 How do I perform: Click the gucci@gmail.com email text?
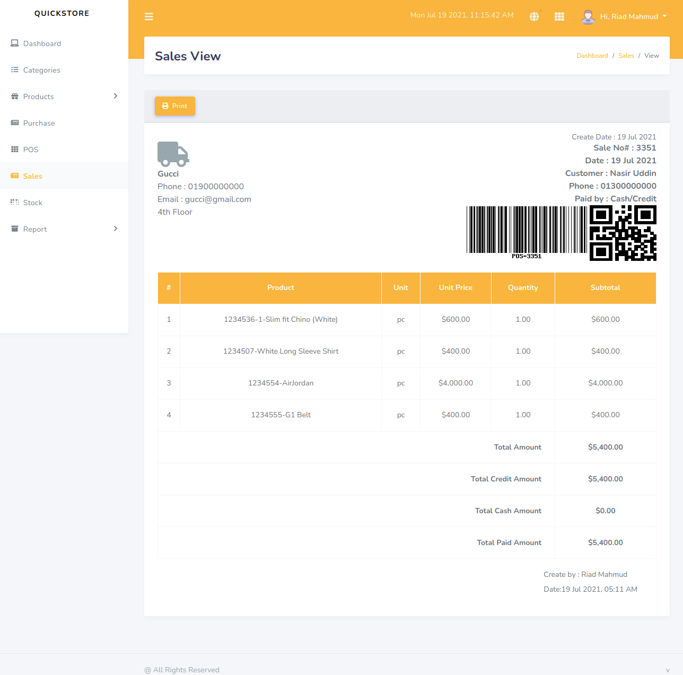point(218,199)
